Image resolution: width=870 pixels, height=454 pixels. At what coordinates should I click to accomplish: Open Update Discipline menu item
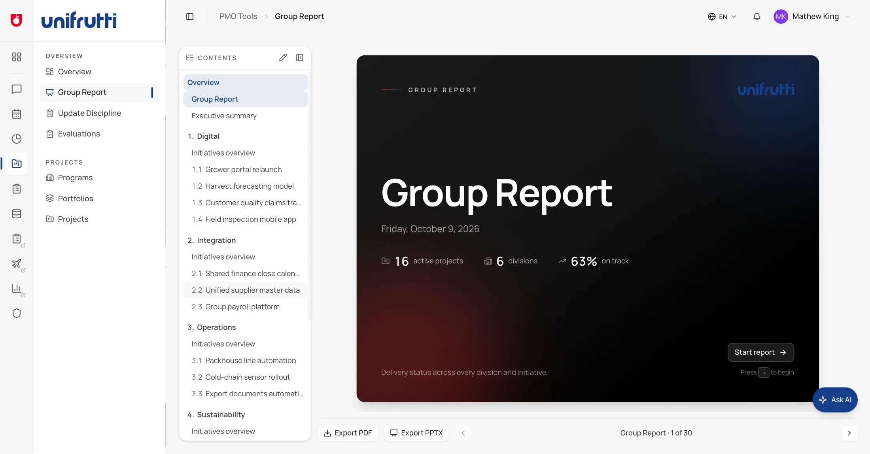pyautogui.click(x=100, y=113)
